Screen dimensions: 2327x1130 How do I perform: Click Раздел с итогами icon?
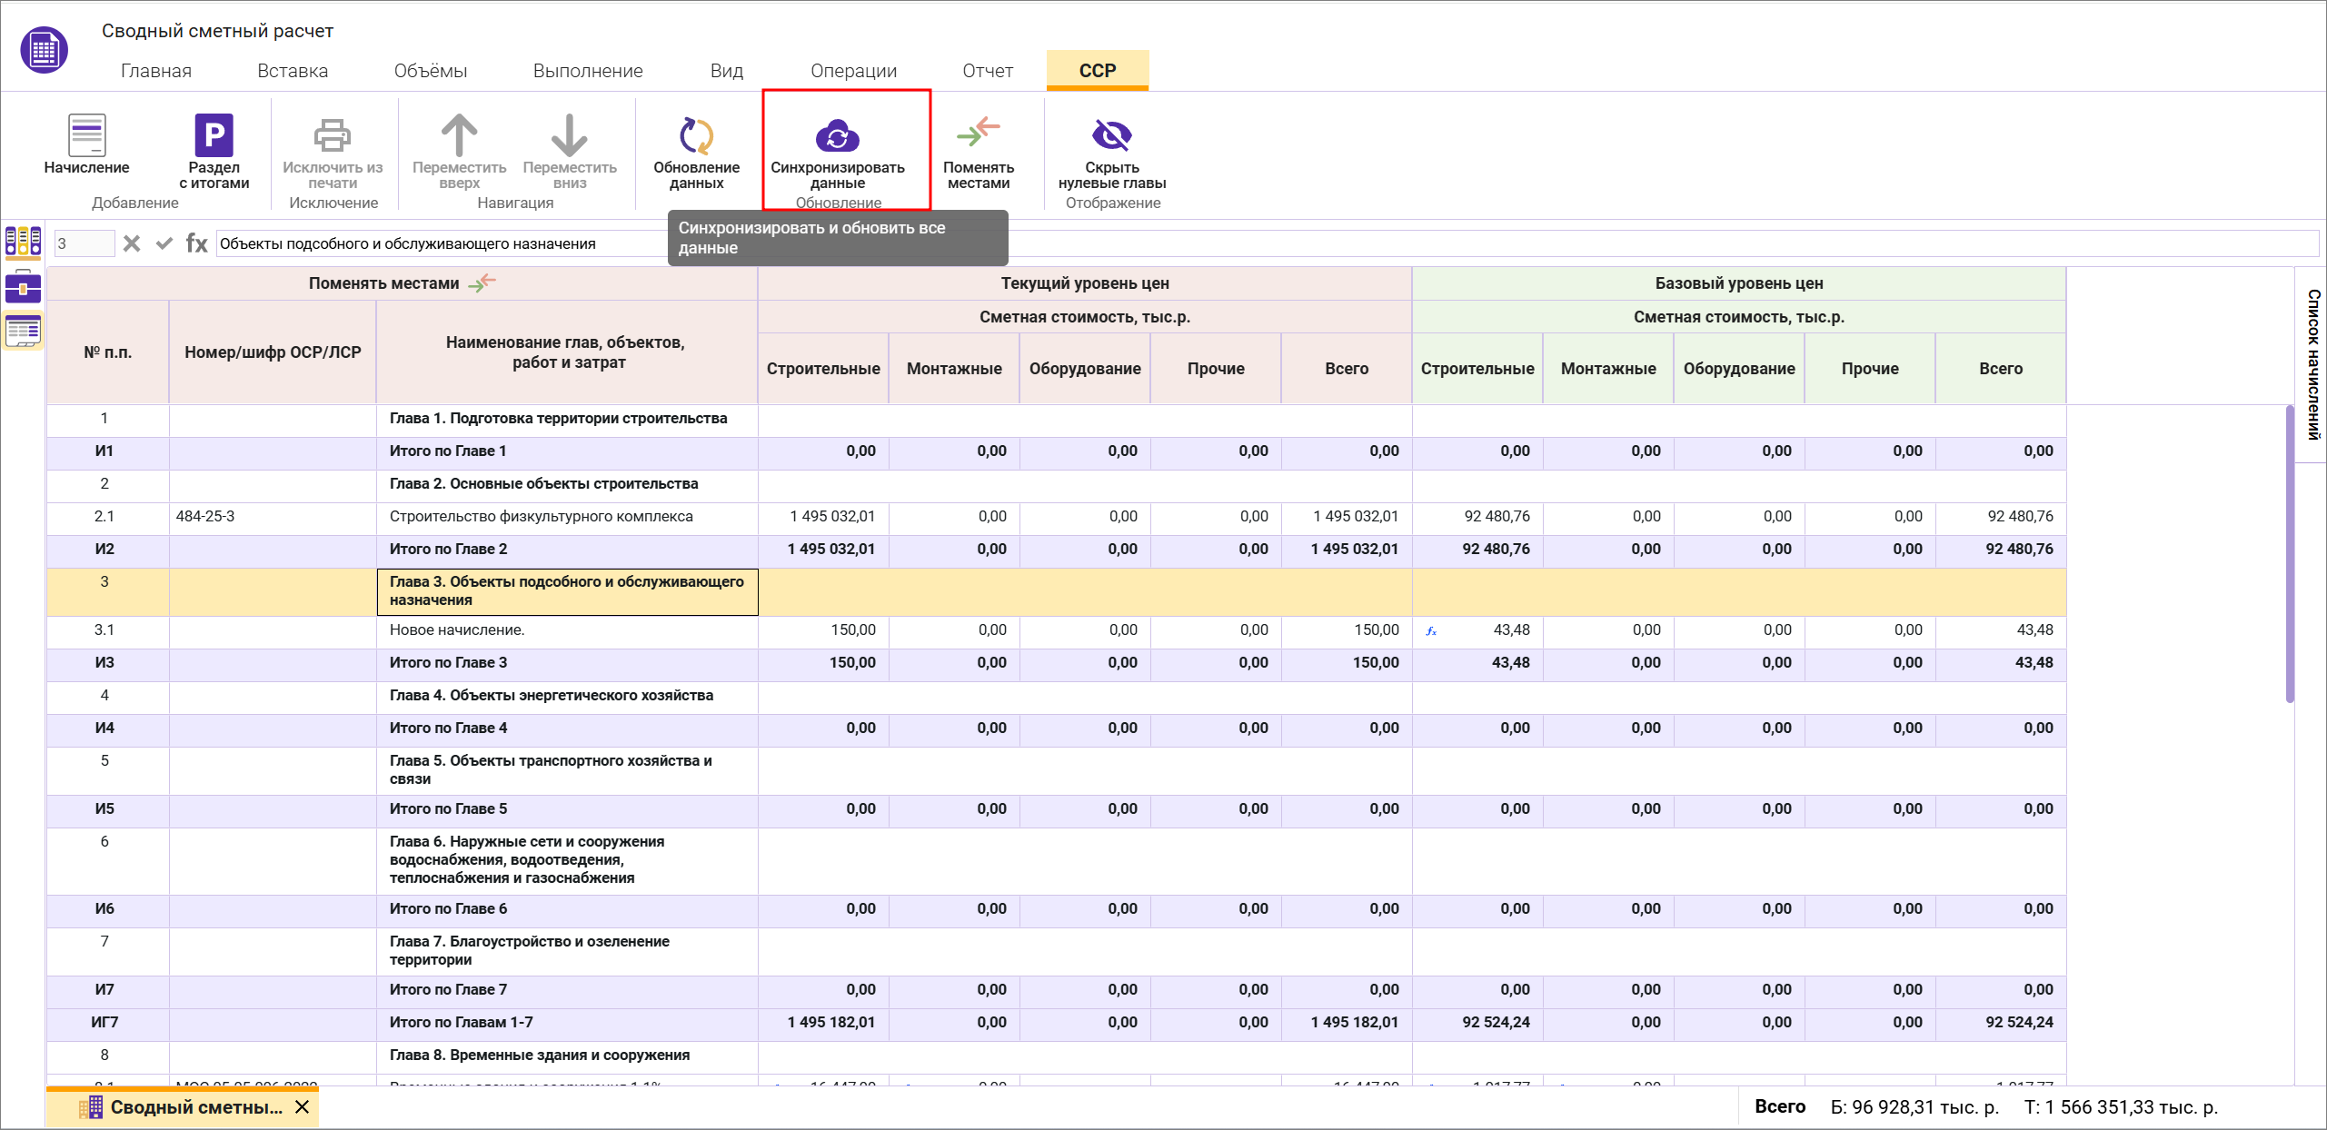[214, 136]
